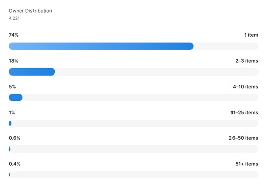Select the '2–3 items' label
Viewport: 265px width, 184px height.
tap(247, 61)
